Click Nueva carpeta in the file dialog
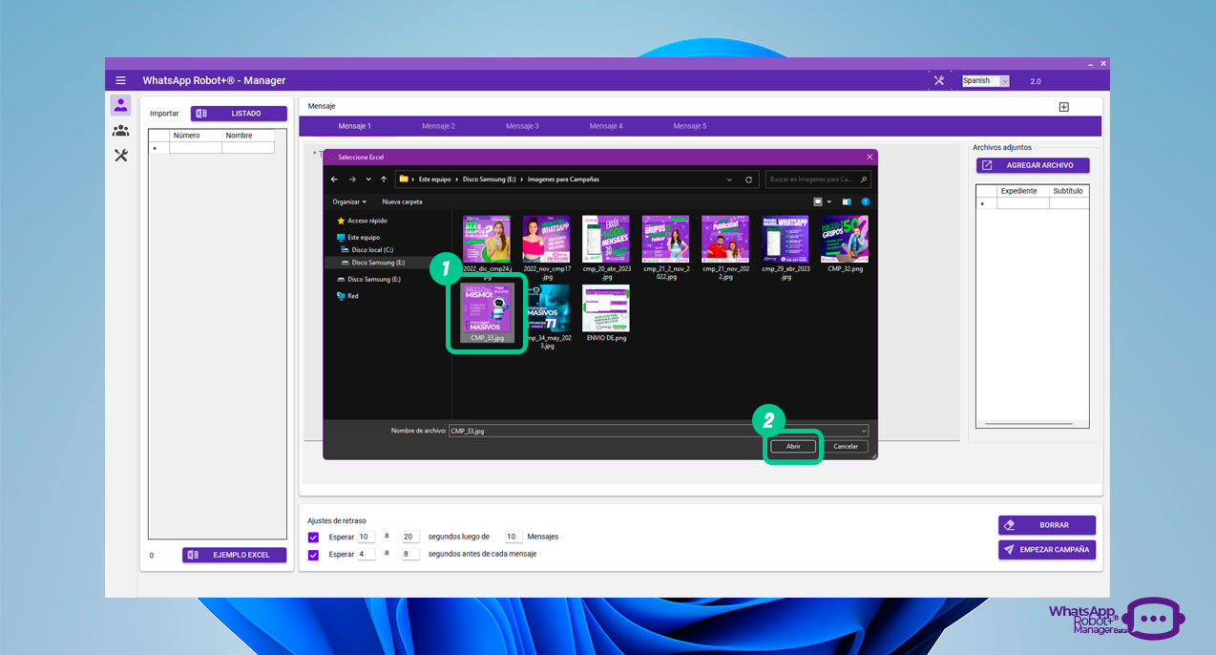This screenshot has height=655, width=1216. point(402,201)
